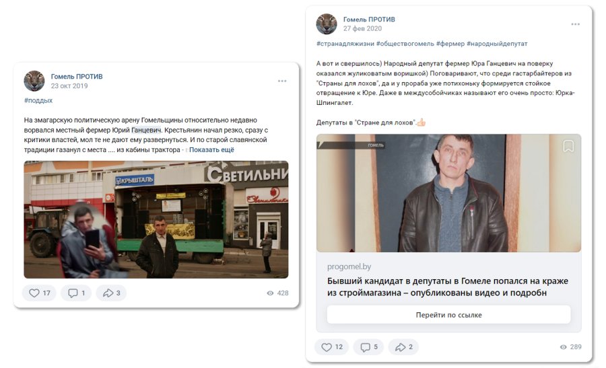Expand post text with Показать ещё
This screenshot has width=606, height=368.
pyautogui.click(x=211, y=149)
